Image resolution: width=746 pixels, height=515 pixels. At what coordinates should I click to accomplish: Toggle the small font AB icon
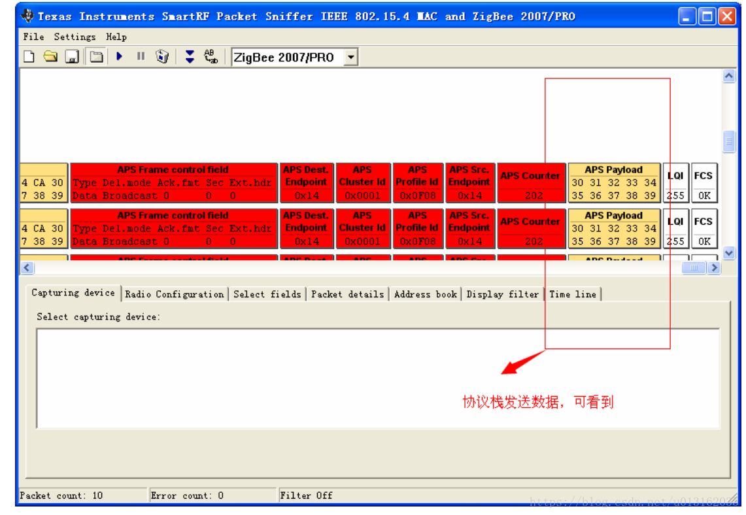pyautogui.click(x=211, y=57)
